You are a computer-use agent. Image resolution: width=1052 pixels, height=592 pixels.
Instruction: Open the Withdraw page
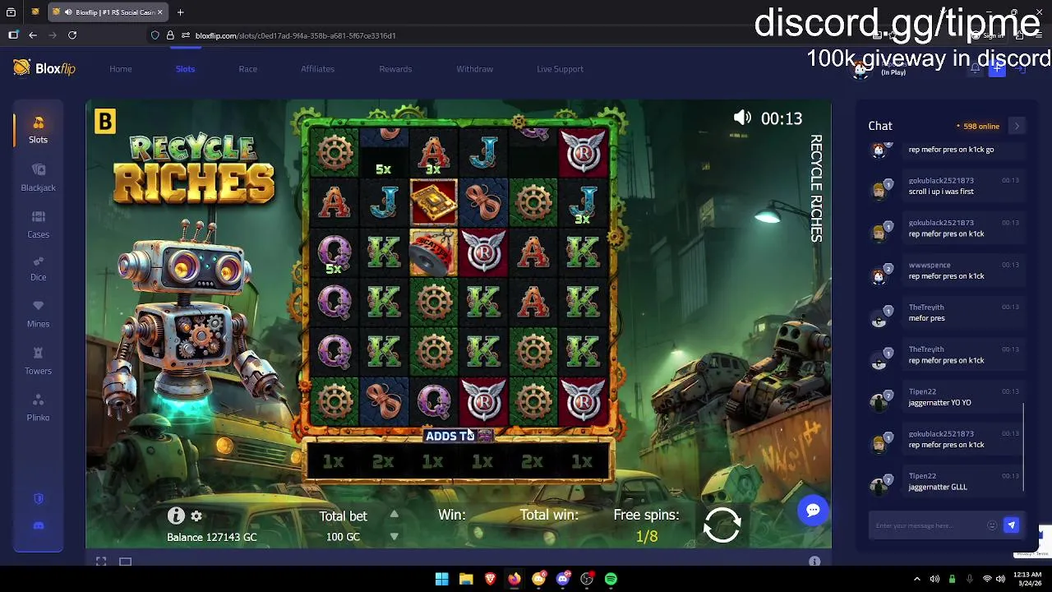click(x=474, y=69)
